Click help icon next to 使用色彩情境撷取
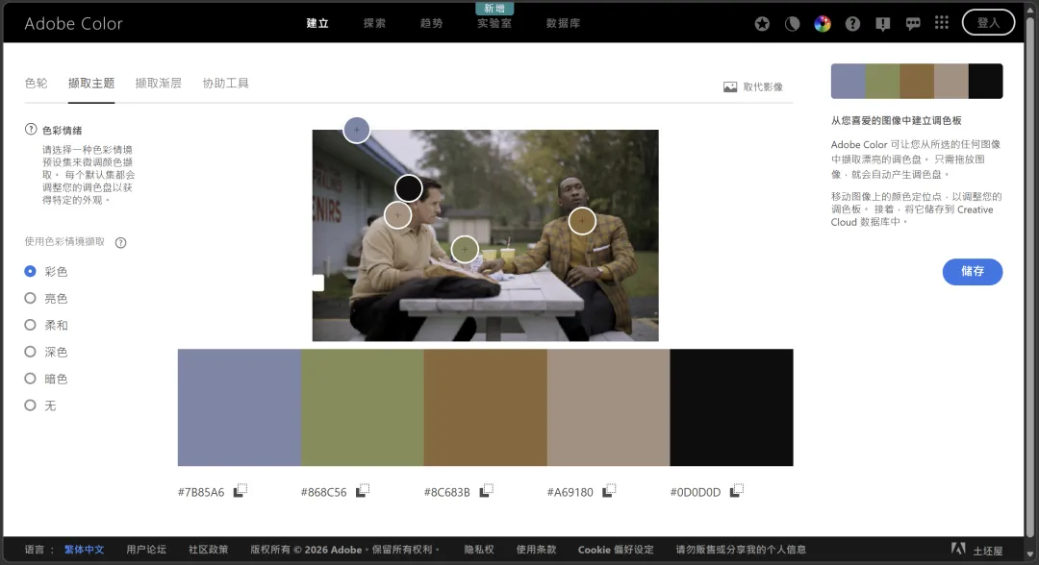Screen dimensions: 1039x565 point(120,242)
